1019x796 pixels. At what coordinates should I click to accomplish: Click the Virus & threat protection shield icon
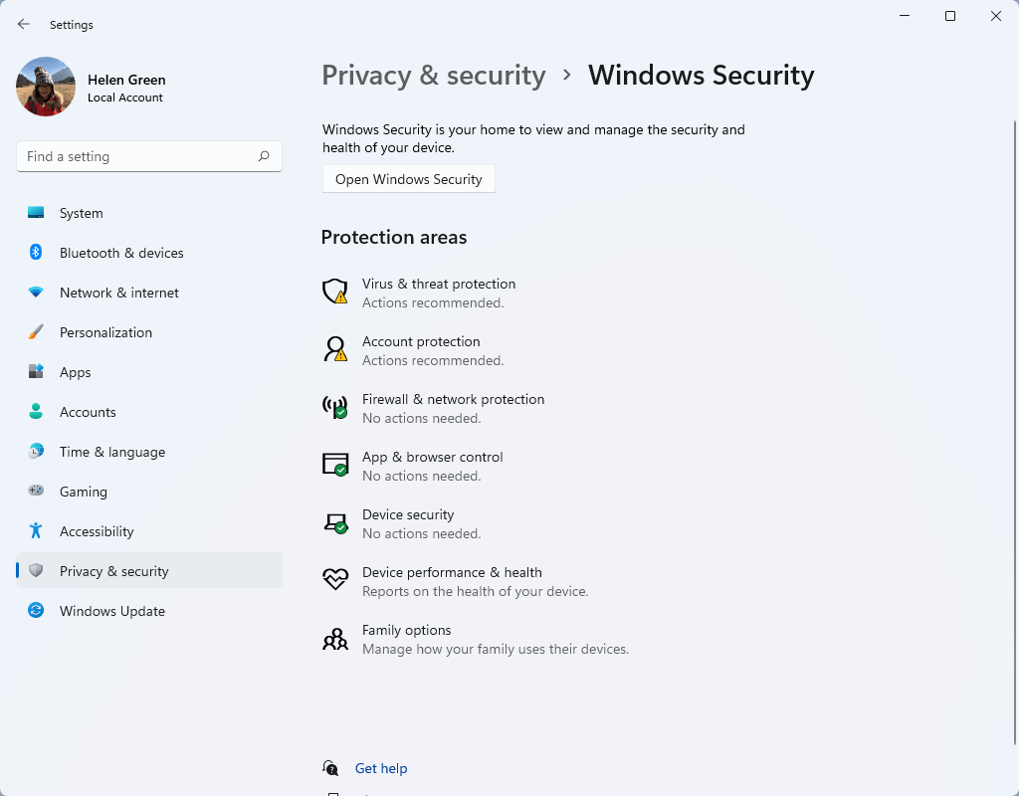pyautogui.click(x=335, y=292)
